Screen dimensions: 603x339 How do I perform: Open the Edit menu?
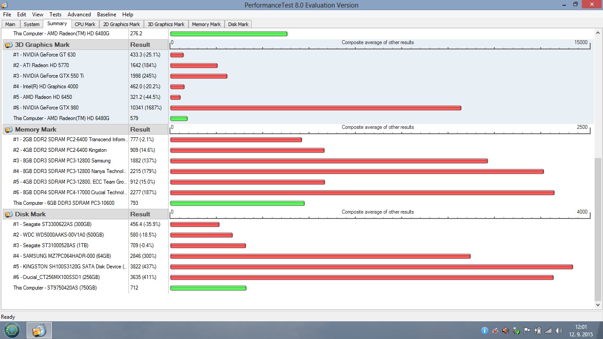click(x=22, y=15)
